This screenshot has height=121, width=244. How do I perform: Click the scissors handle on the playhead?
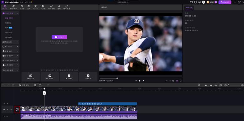pyautogui.click(x=44, y=93)
